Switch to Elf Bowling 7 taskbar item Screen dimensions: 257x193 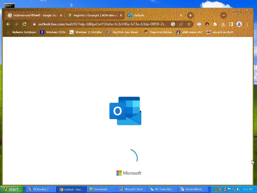click(x=41, y=189)
